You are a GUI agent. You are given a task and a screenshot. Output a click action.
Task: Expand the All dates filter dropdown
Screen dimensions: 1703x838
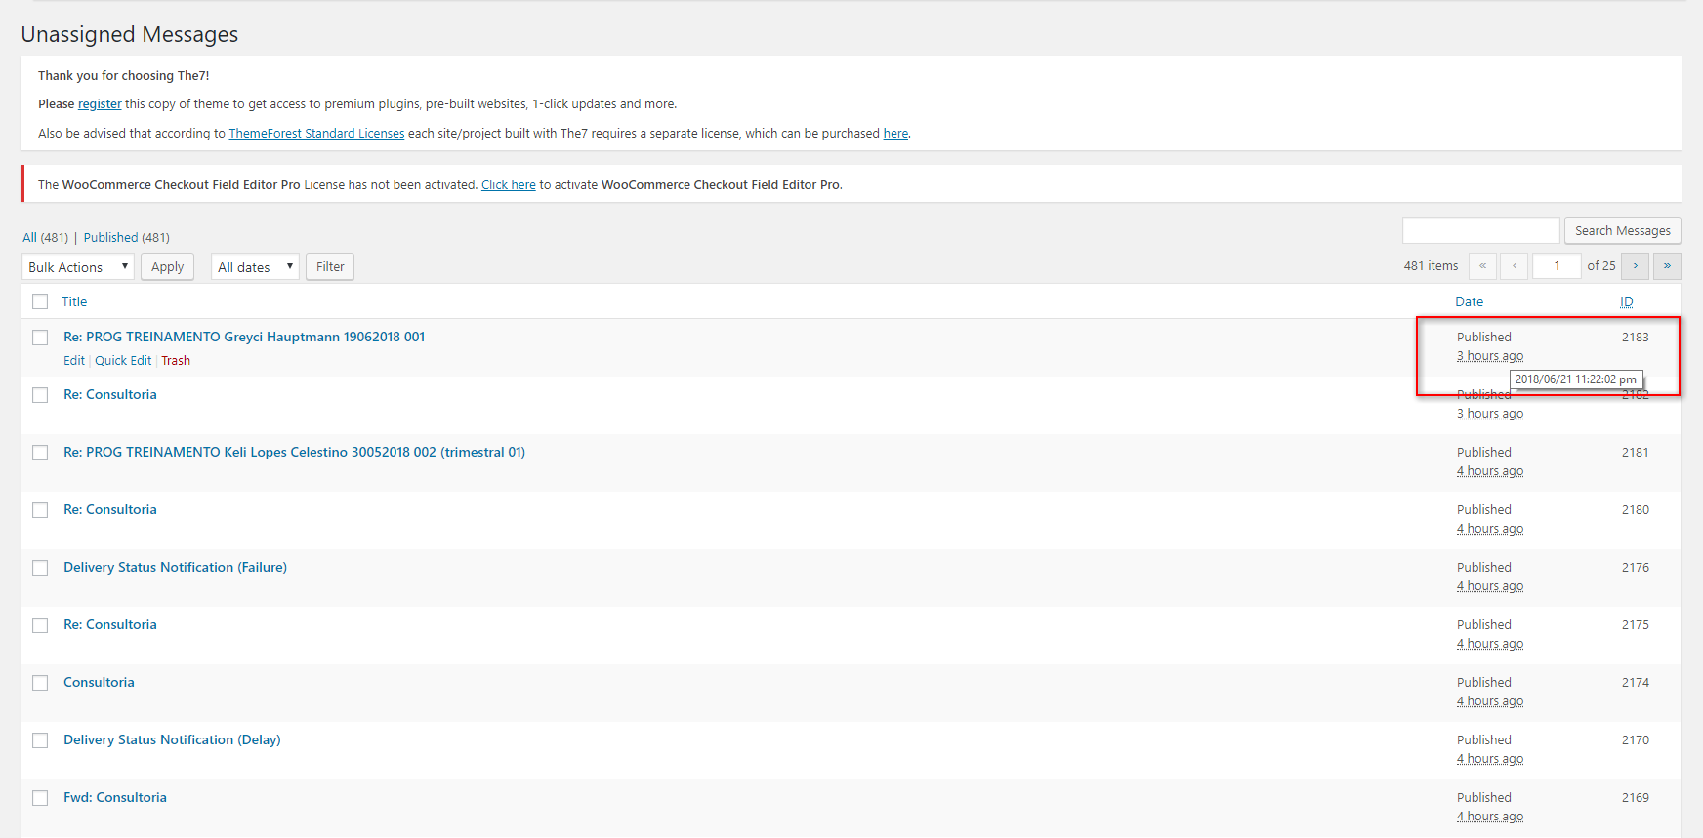(x=254, y=267)
